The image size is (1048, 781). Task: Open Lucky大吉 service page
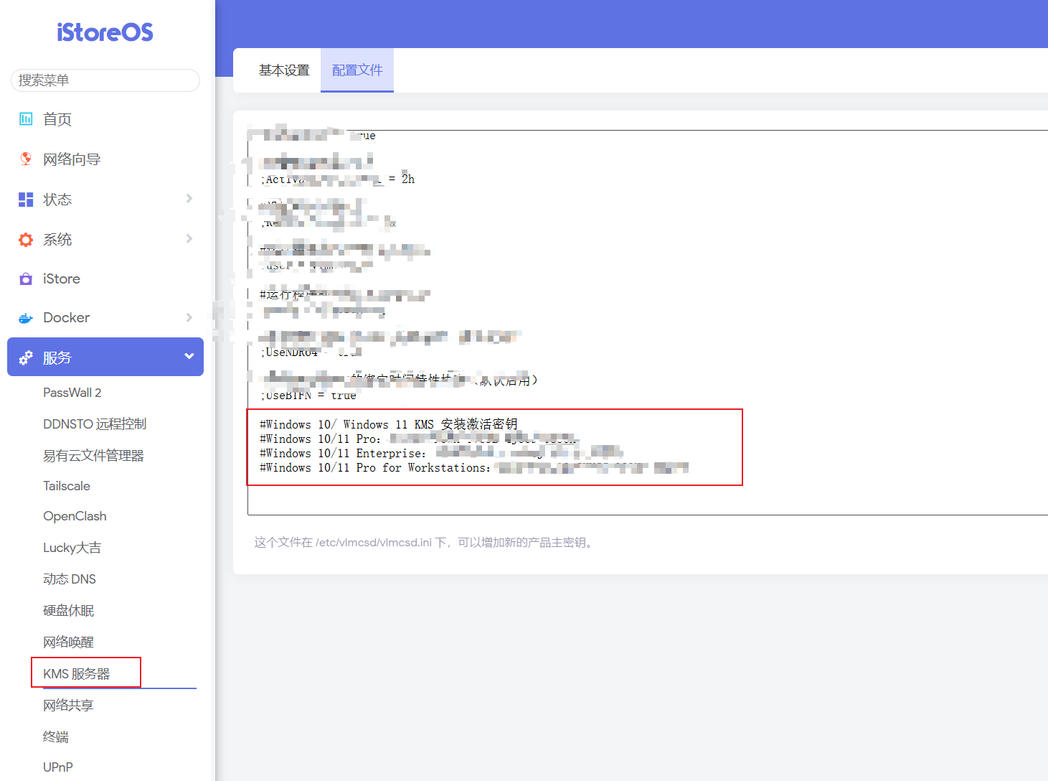72,548
